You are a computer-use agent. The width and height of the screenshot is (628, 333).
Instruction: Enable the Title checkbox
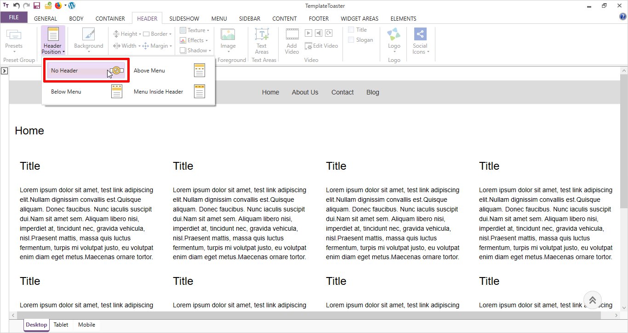point(351,30)
